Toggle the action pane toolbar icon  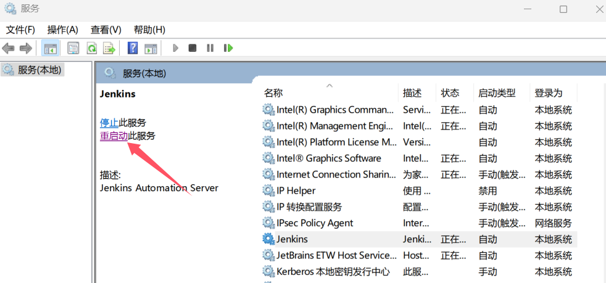(x=151, y=48)
